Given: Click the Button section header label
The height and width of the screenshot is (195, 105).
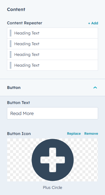Looking at the screenshot, I should [x=14, y=88].
